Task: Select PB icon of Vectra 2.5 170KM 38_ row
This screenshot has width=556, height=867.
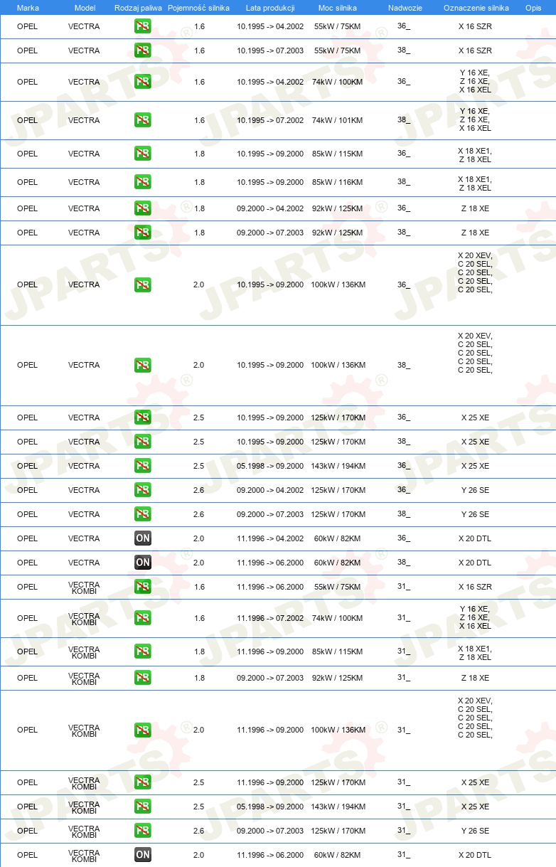Action: 142,442
